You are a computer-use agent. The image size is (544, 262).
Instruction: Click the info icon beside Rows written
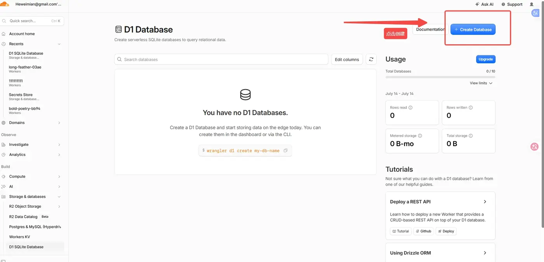tap(471, 108)
